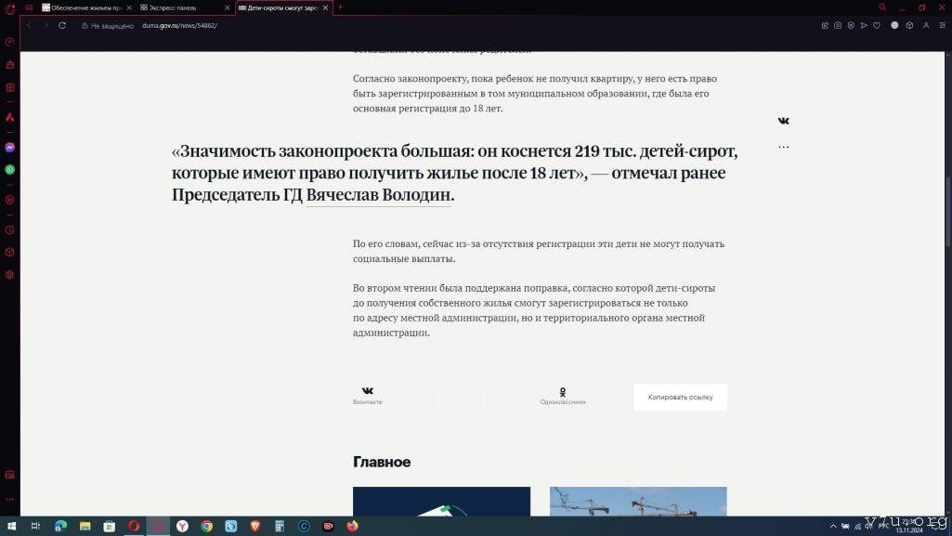Screen dimensions: 952x536
Task: Open WhatsApp in the Opera sidebar
Action: (9, 170)
